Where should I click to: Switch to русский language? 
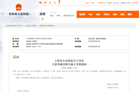click(x=116, y=3)
